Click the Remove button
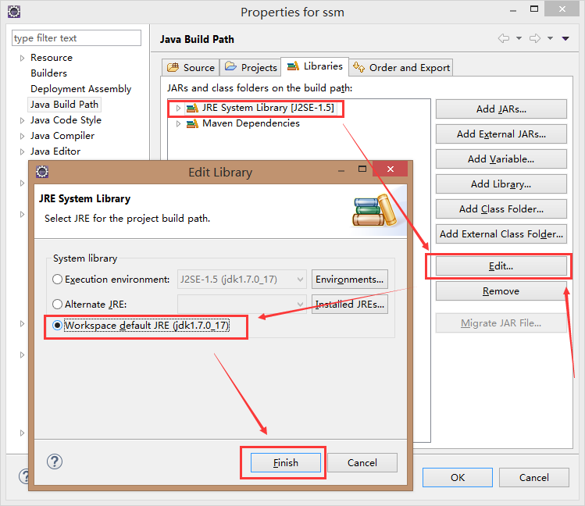This screenshot has width=585, height=506. coord(501,290)
